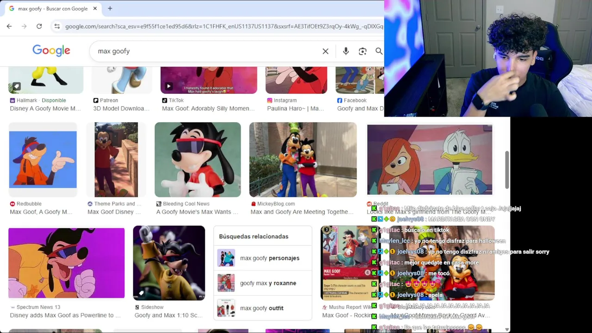Open the Theme Parks Max Goof costume photo
592x333 pixels.
[116, 160]
